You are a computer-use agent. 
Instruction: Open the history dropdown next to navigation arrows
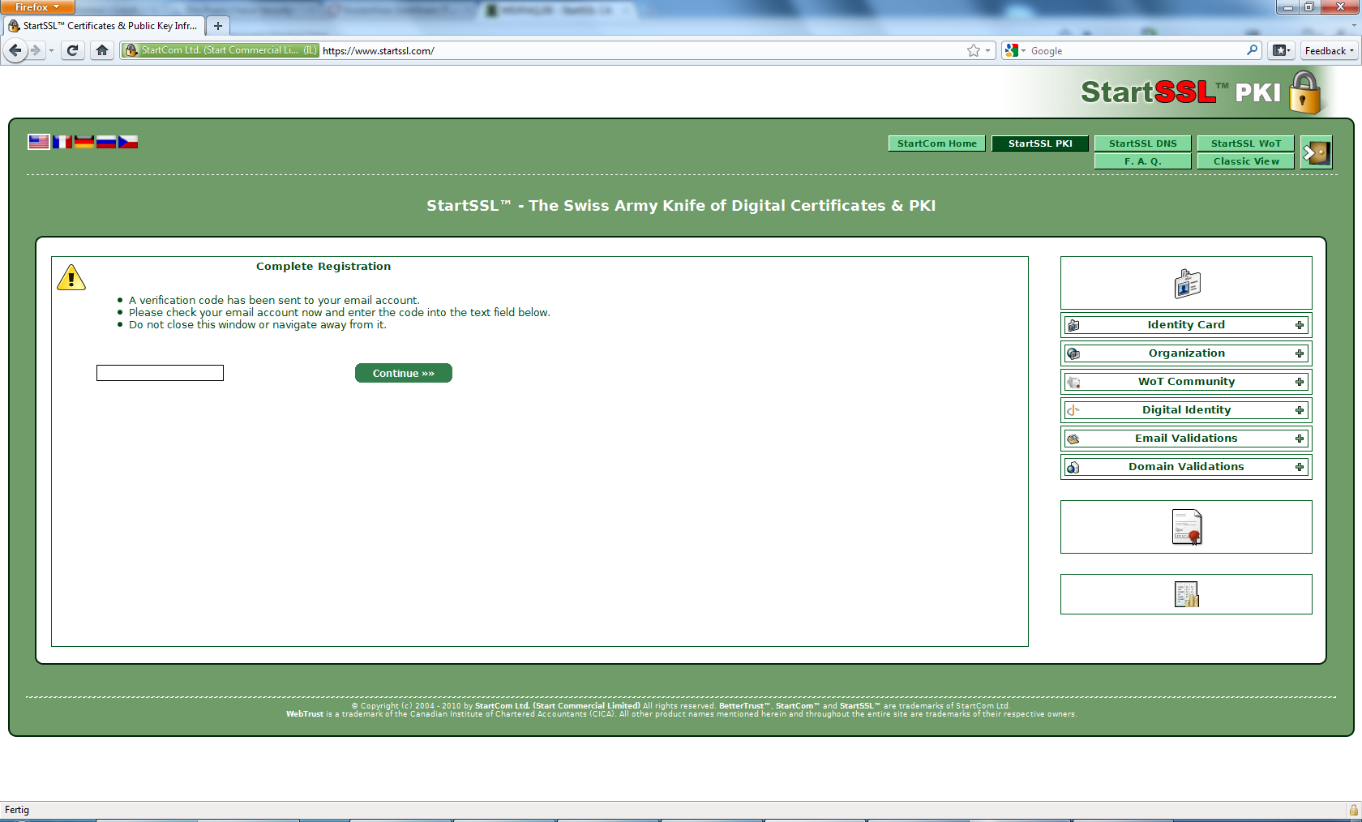click(x=51, y=50)
